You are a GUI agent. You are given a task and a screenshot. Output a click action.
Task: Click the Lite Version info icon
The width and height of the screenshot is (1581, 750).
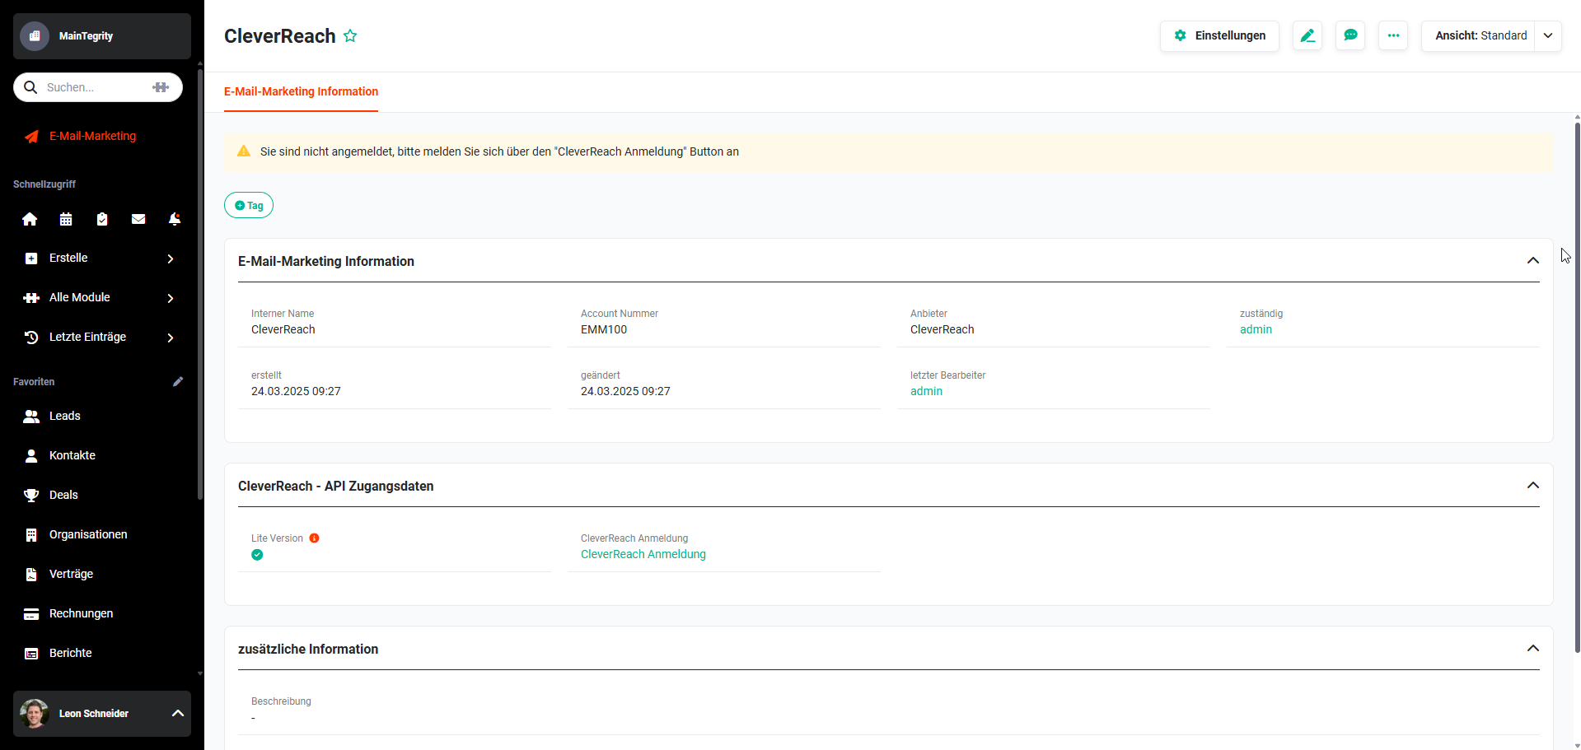315,538
